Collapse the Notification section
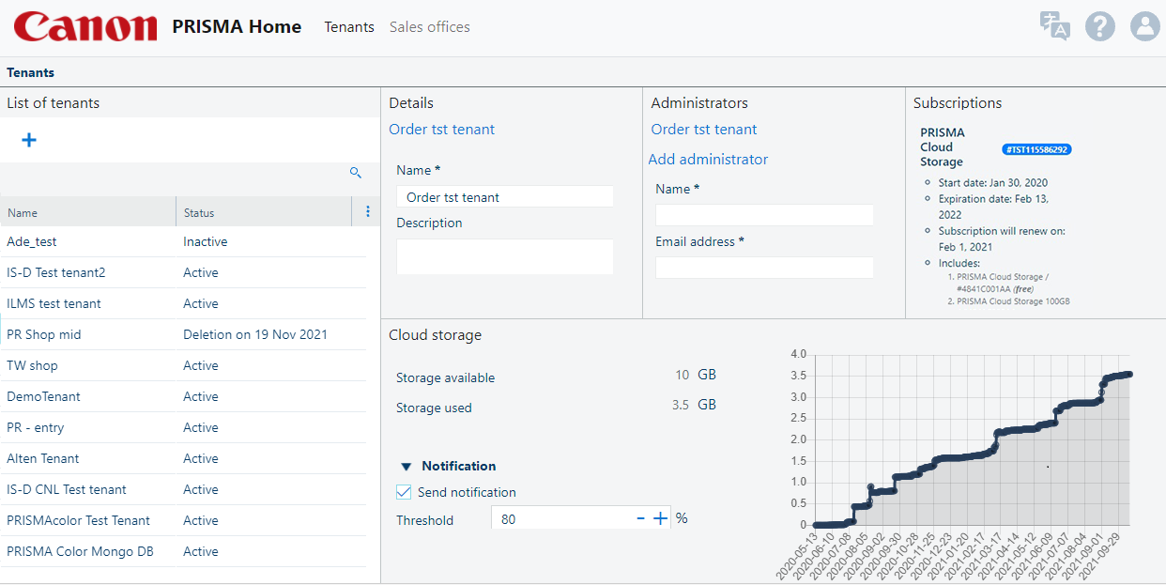This screenshot has height=585, width=1166. 407,466
